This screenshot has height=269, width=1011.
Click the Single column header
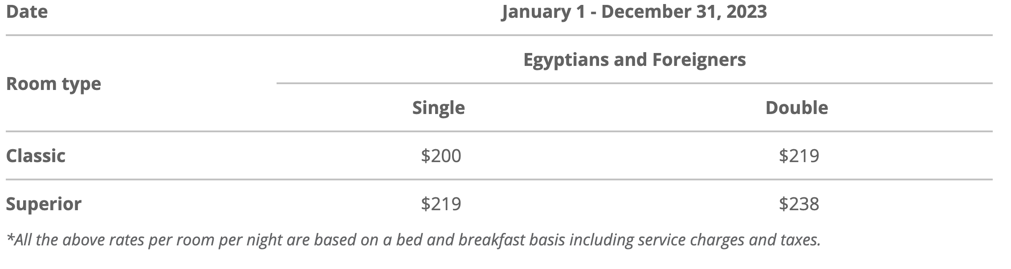(x=438, y=108)
